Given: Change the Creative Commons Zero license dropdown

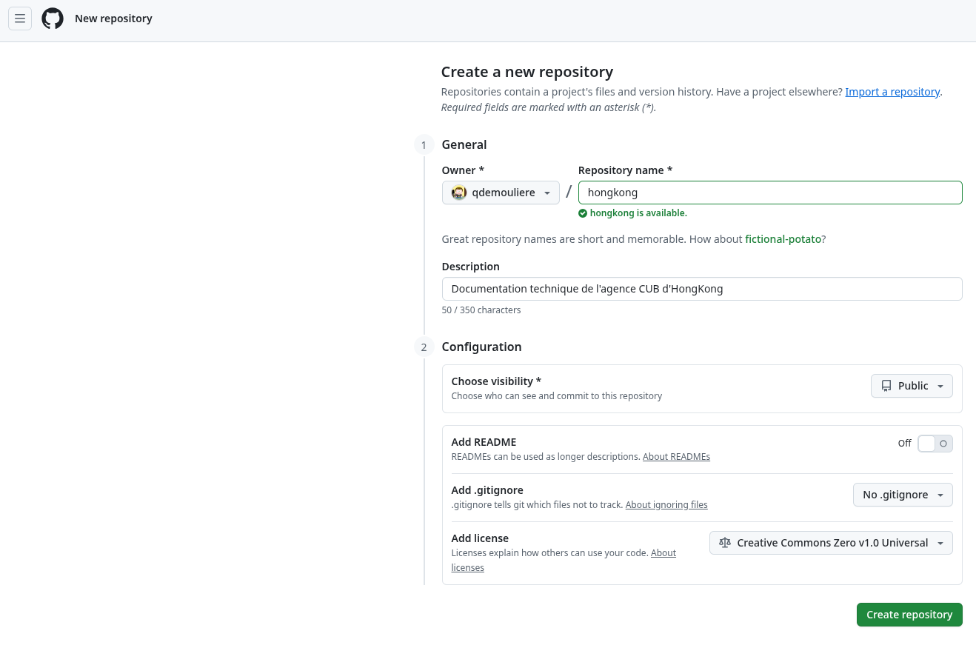Looking at the screenshot, I should 831,543.
